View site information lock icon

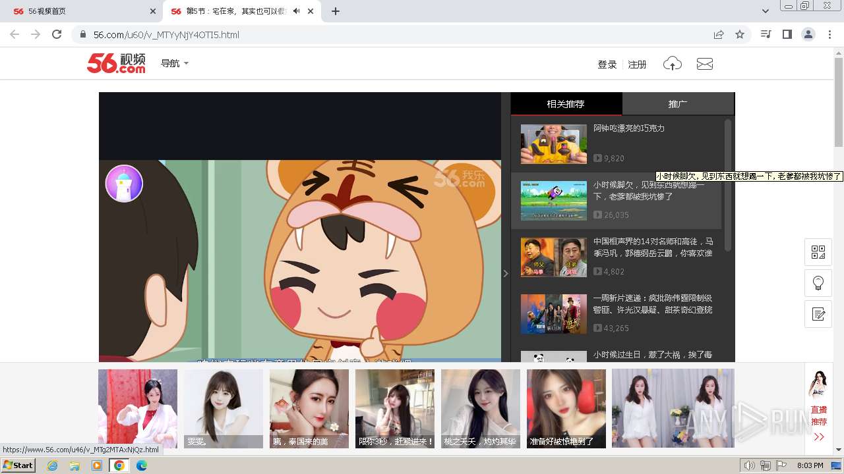[82, 34]
